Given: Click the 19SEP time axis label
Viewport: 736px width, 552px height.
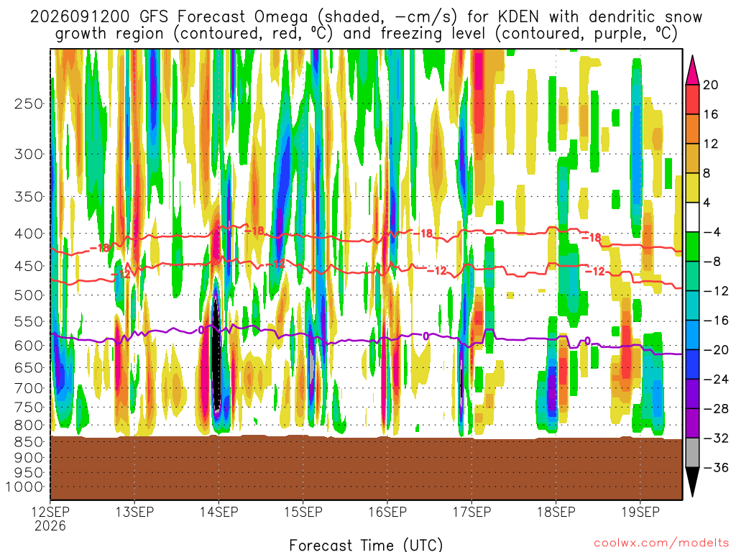Looking at the screenshot, I should click(x=640, y=512).
